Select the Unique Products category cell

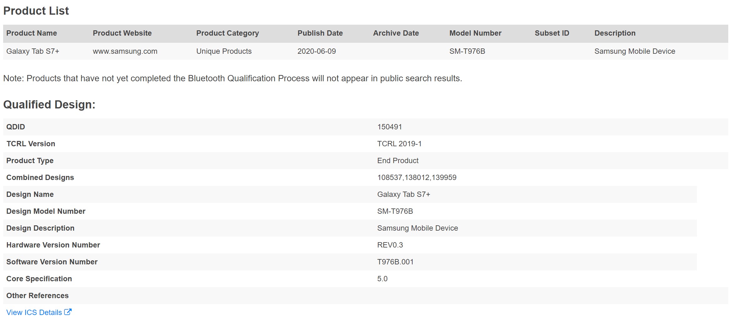(x=224, y=51)
